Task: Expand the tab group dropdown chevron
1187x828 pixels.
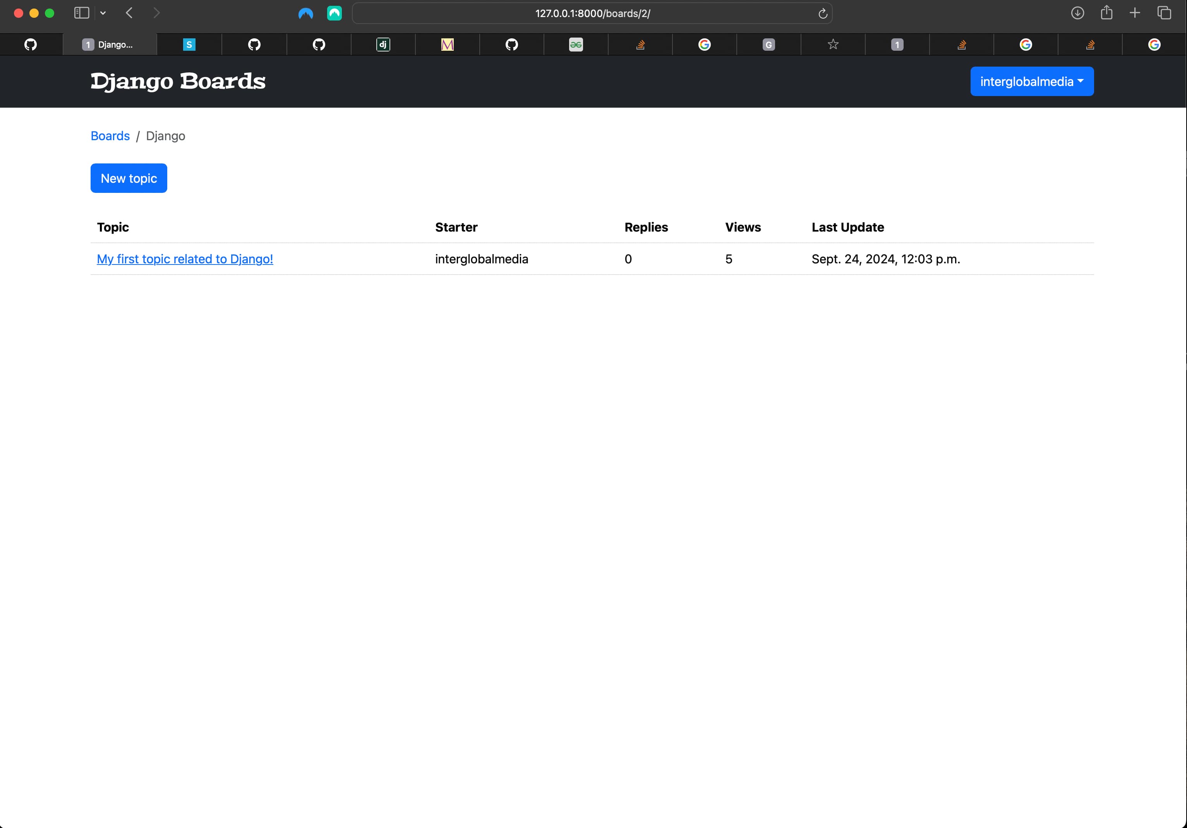Action: pyautogui.click(x=103, y=13)
